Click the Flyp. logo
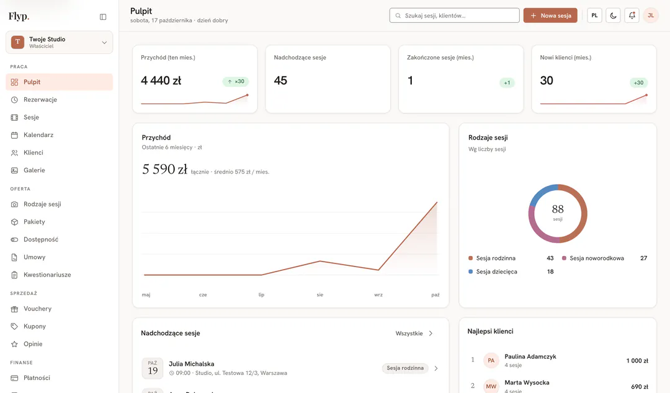Image resolution: width=670 pixels, height=393 pixels. 19,17
